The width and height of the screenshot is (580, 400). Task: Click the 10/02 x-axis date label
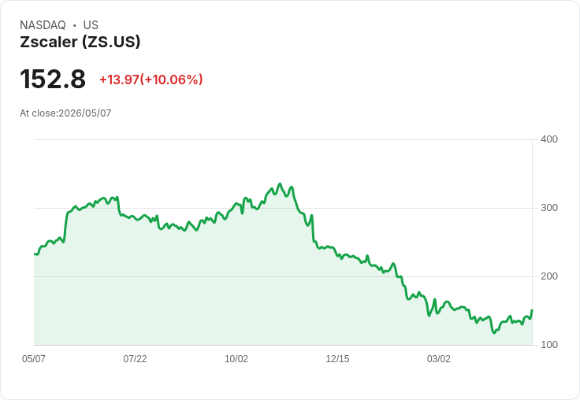[236, 358]
